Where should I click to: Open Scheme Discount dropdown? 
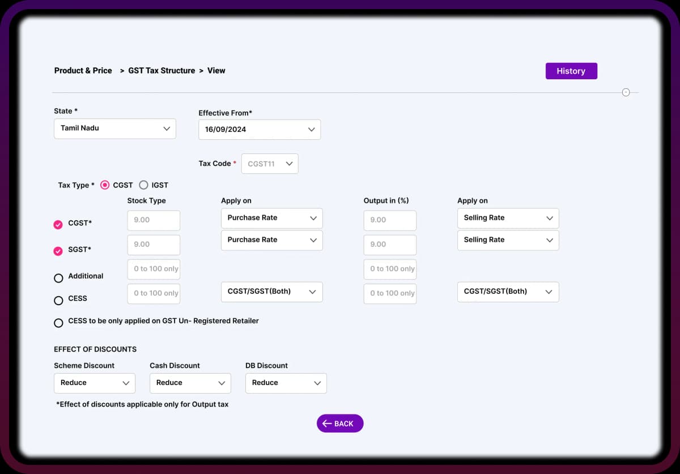(95, 383)
